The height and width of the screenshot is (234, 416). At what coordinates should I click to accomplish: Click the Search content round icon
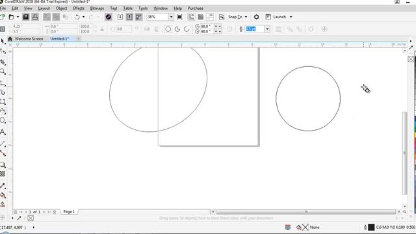pyautogui.click(x=109, y=17)
